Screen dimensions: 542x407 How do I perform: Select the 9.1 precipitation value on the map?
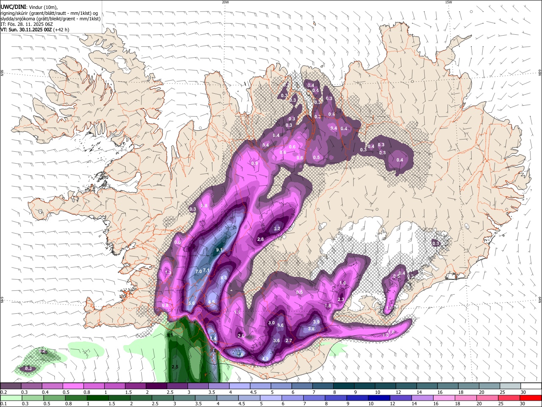219,250
